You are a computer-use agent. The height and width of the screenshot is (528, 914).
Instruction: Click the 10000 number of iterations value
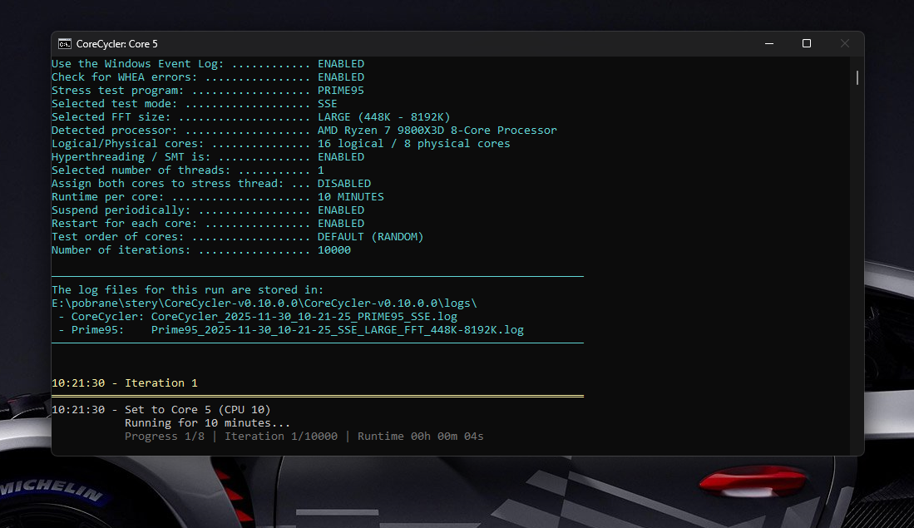333,249
